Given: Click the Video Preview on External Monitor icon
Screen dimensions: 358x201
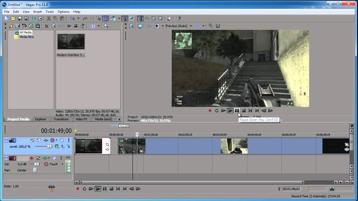Looking at the screenshot, I should pyautogui.click(x=140, y=26).
